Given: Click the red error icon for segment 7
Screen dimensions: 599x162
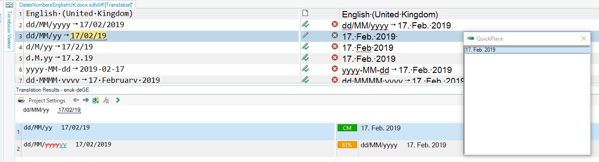Looking at the screenshot, I should tap(334, 80).
